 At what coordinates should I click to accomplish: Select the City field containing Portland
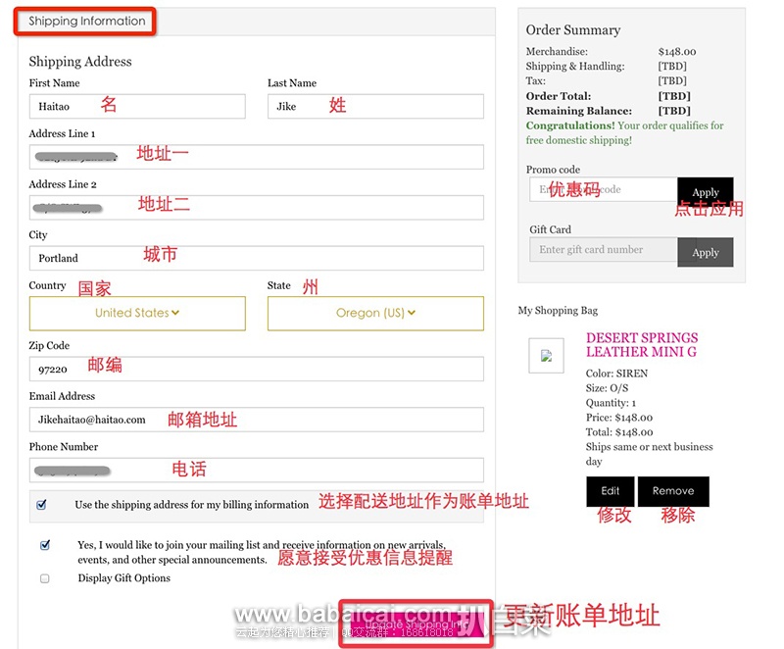coord(257,258)
